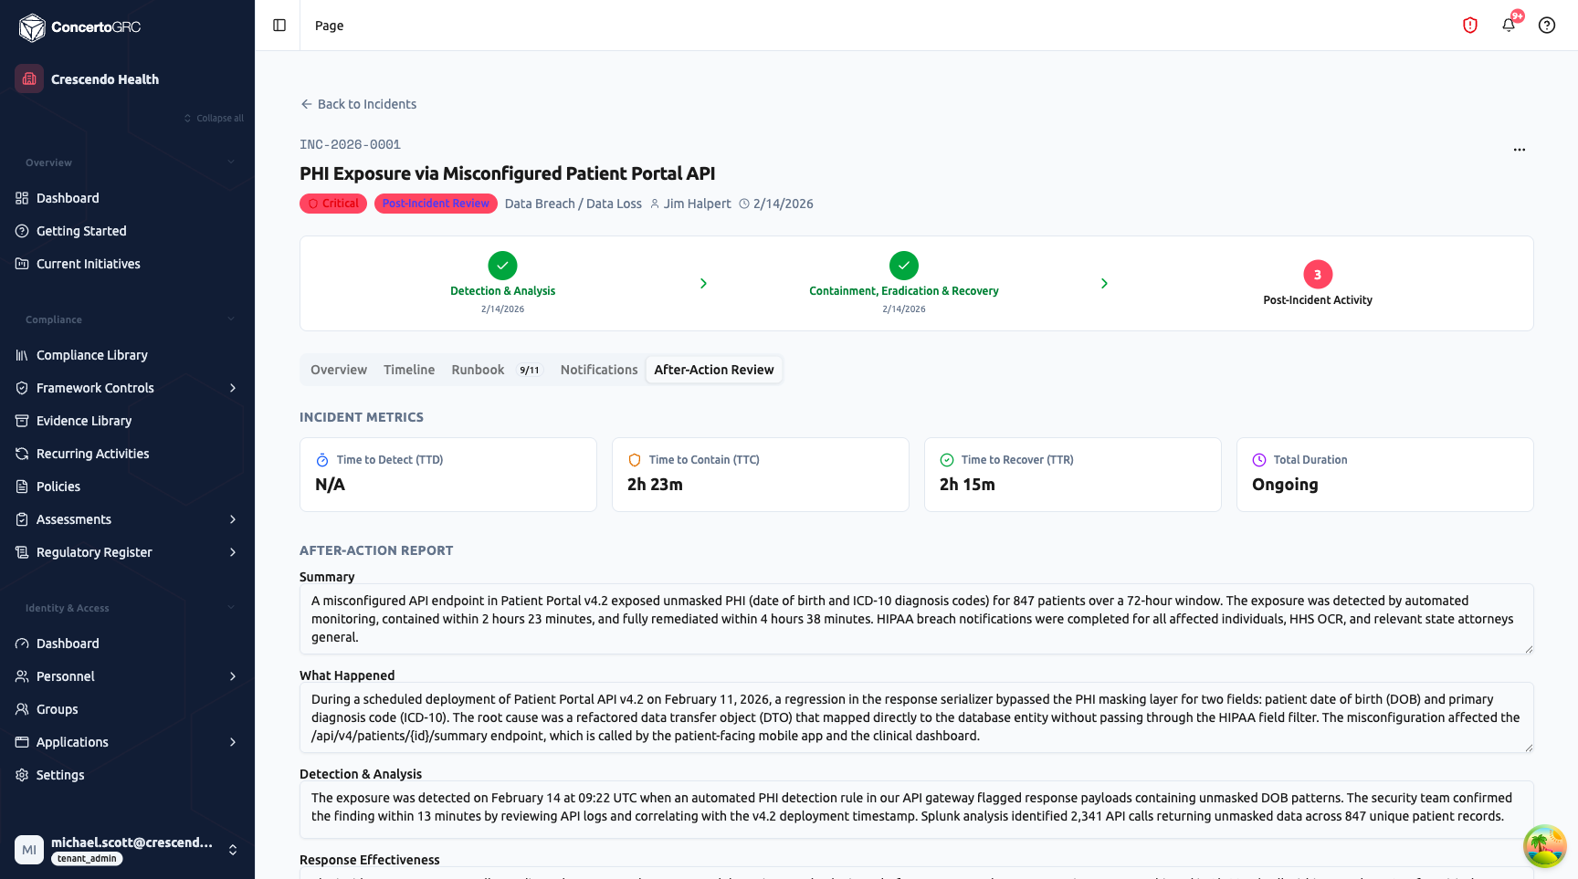Select the After-Action Review tab
Image resolution: width=1578 pixels, height=879 pixels.
pyautogui.click(x=714, y=370)
